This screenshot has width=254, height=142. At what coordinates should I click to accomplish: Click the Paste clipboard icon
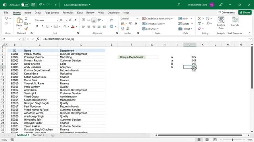[19, 21]
